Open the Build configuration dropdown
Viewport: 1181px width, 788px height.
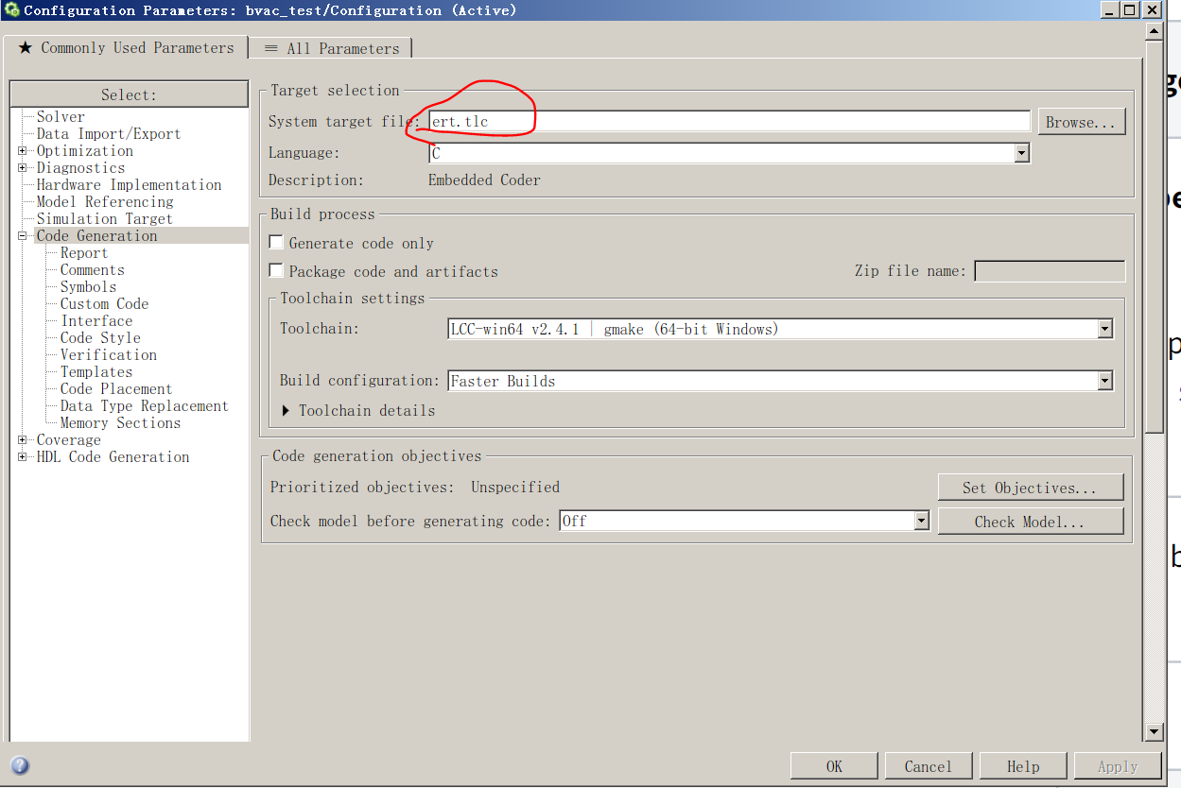click(x=1103, y=380)
